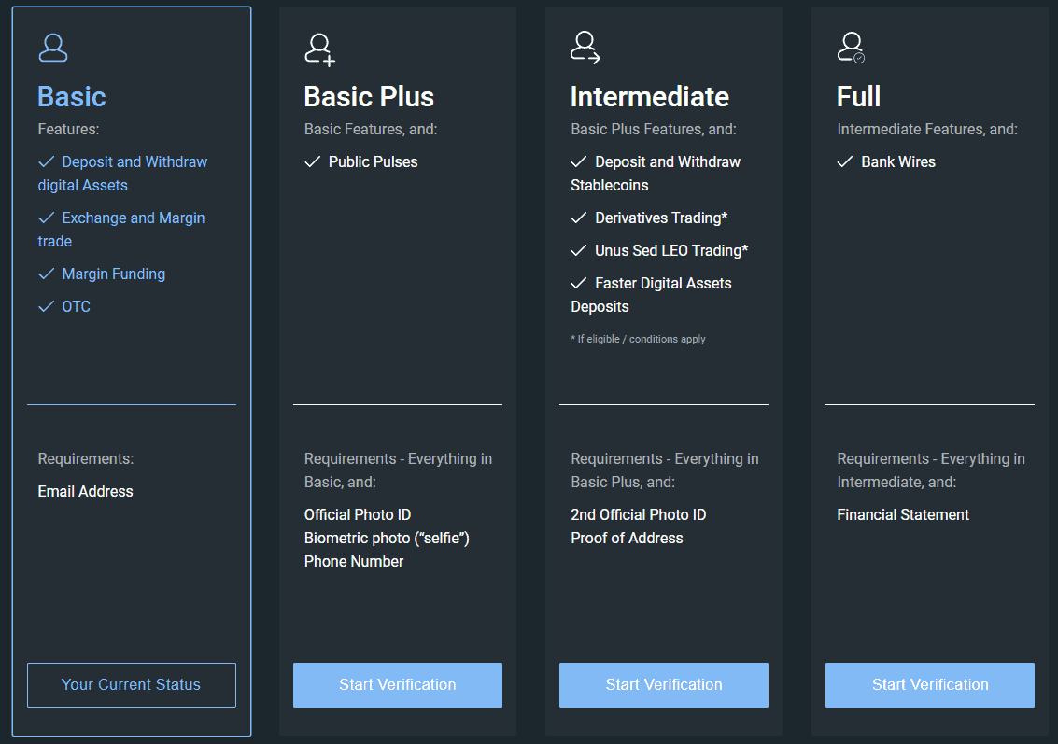The height and width of the screenshot is (744, 1058).
Task: Click the Intermediate user-arrow icon
Action: (x=585, y=48)
